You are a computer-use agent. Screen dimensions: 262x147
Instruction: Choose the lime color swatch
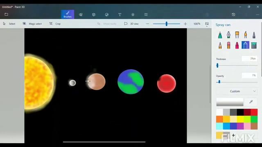click(247, 119)
